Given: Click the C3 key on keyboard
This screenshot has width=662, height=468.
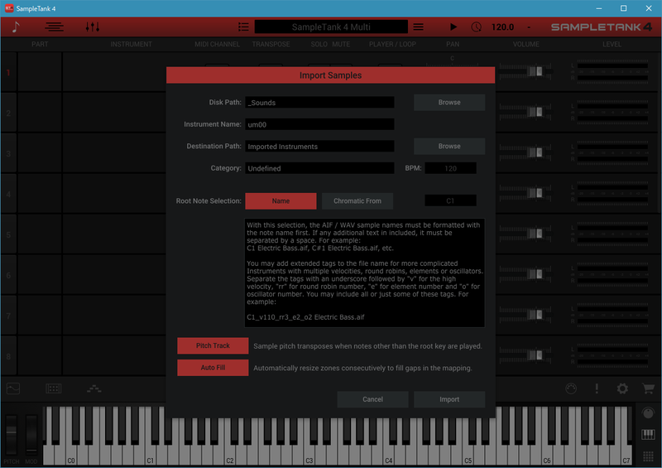Looking at the screenshot, I should [309, 456].
